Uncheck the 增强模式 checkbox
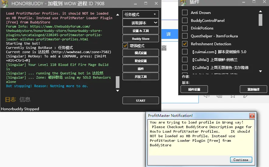Image resolution: width=269 pixels, height=167 pixels. [126, 46]
